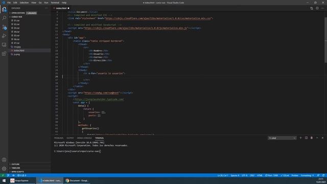The width and height of the screenshot is (327, 184).
Task: Kill the terminal with trash icon
Action: pos(312,138)
